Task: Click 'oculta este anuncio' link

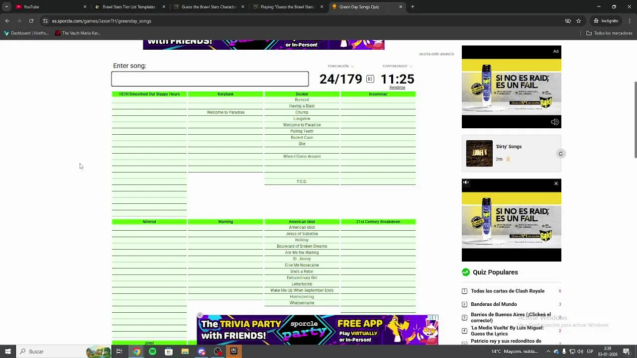Action: (436, 54)
